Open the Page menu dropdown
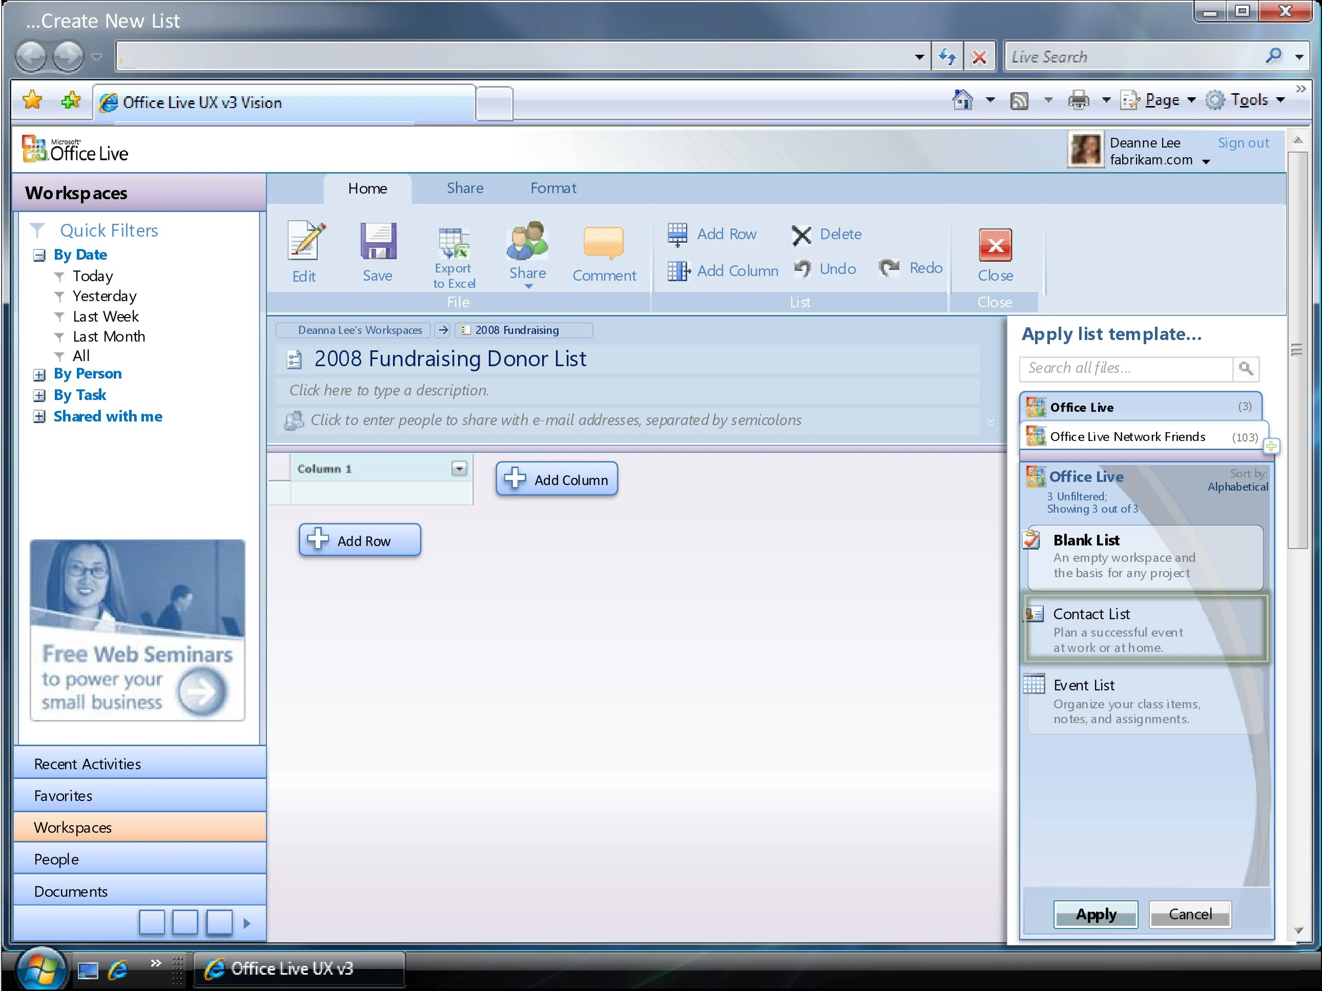This screenshot has height=991, width=1322. (1191, 100)
